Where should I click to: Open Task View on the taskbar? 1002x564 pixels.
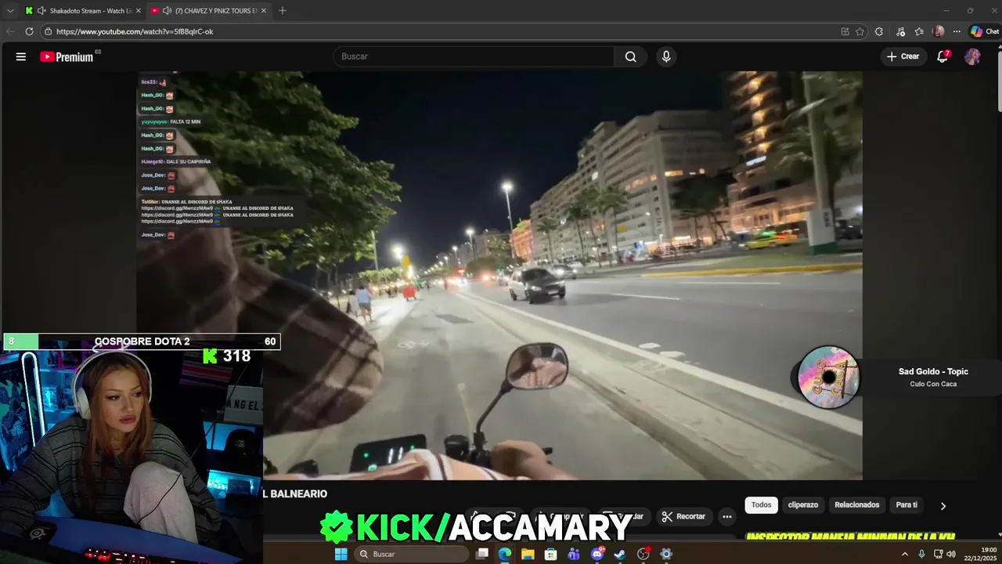[x=482, y=554]
